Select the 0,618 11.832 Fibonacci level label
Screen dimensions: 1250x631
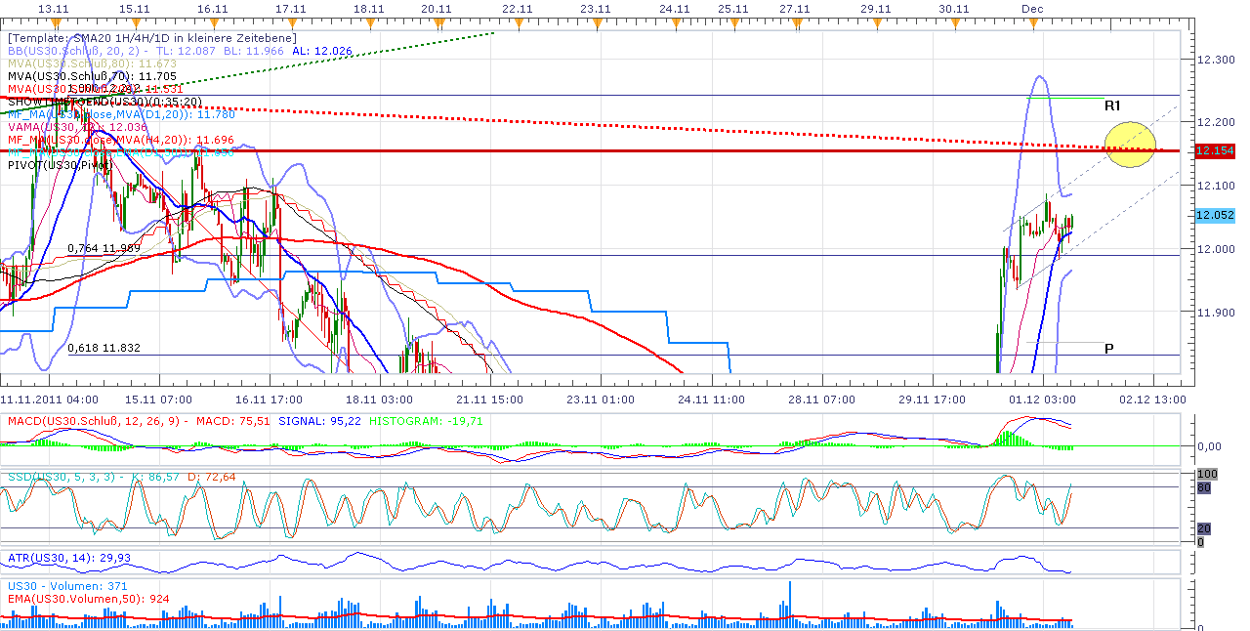[x=103, y=347]
